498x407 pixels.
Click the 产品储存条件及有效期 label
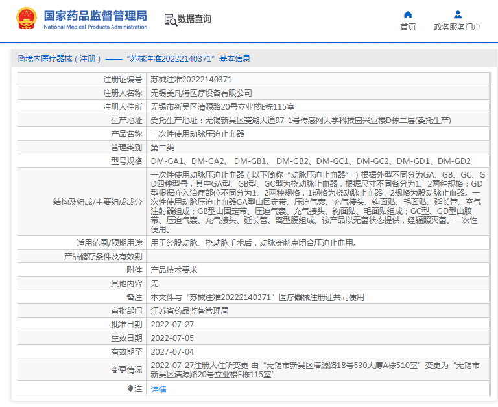tap(103, 257)
